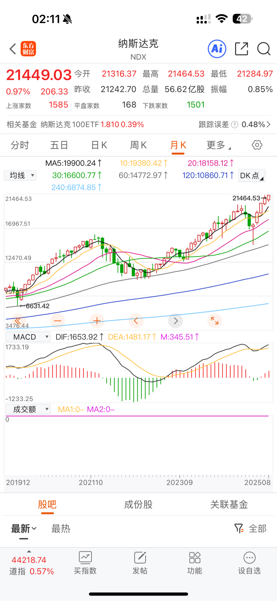Open chart settings gear icon

click(257, 145)
